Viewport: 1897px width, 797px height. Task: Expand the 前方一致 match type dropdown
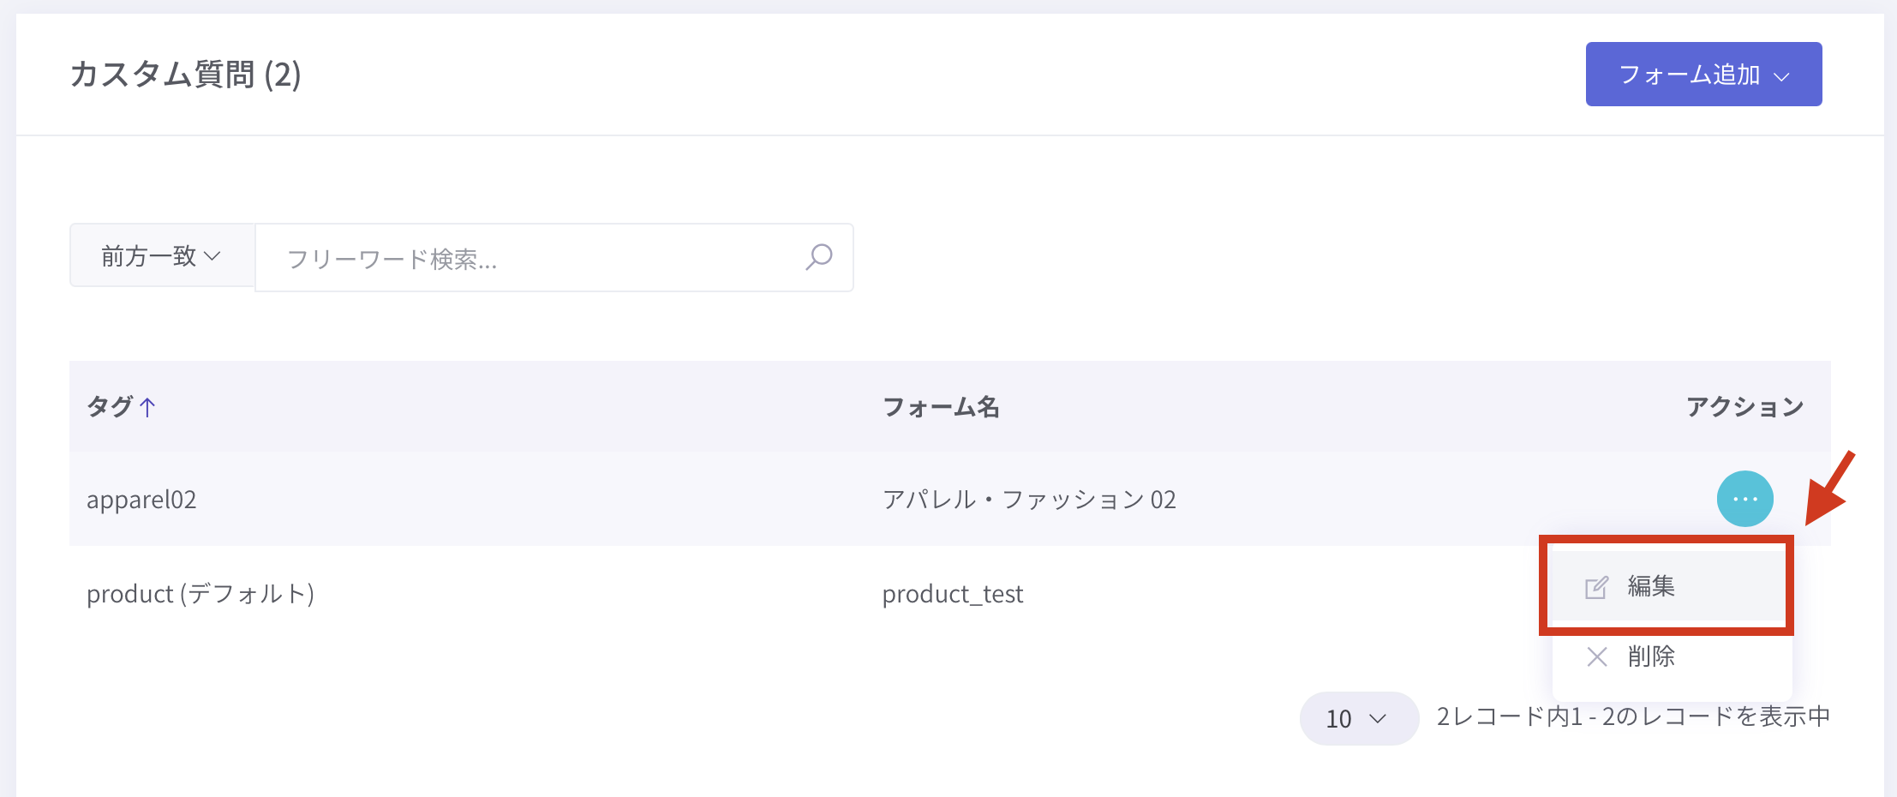pos(162,256)
